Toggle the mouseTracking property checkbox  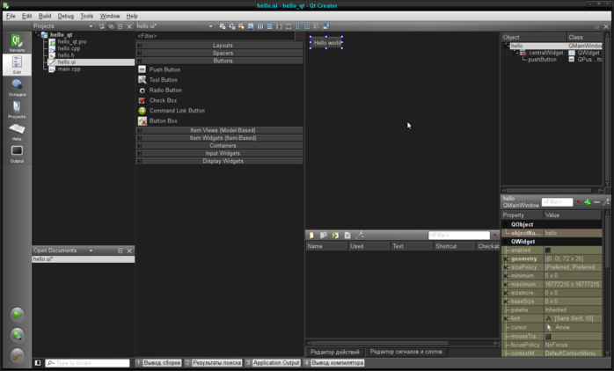tap(548, 336)
